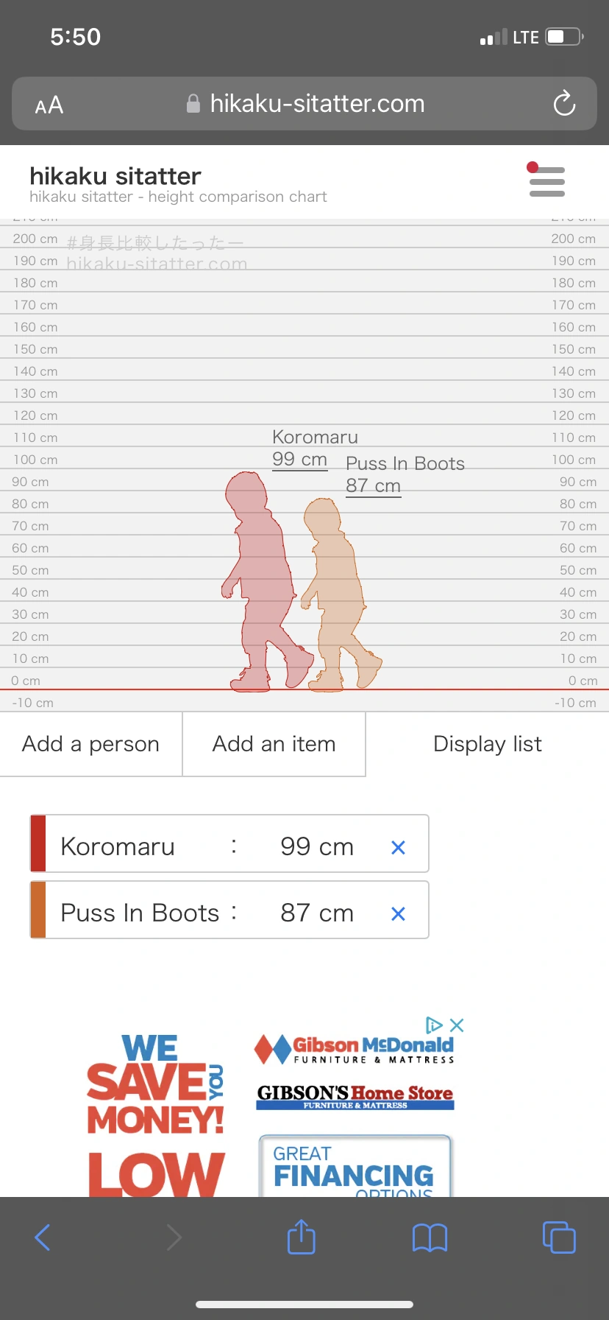Click the AdChoices icon on the advertisement
Viewport: 609px width, 1320px height.
(436, 1024)
